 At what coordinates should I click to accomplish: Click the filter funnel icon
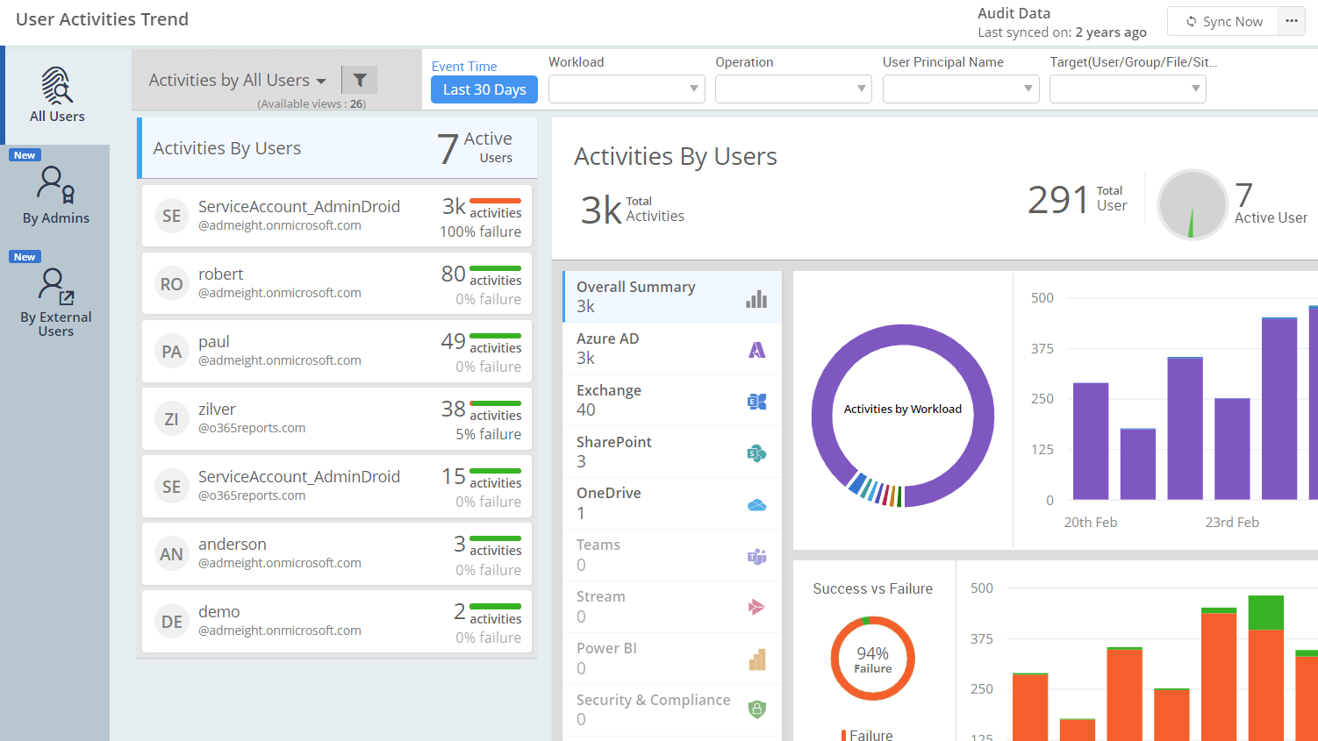(360, 79)
